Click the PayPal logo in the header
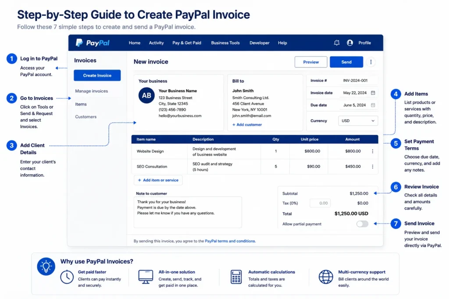Viewport: 449px width, 299px height. point(93,43)
